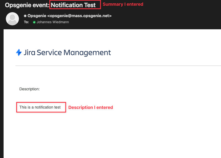Image resolution: width=221 pixels, height=158 pixels.
Task: Open recipient Johannes Wiedmann contact
Action: point(53,22)
